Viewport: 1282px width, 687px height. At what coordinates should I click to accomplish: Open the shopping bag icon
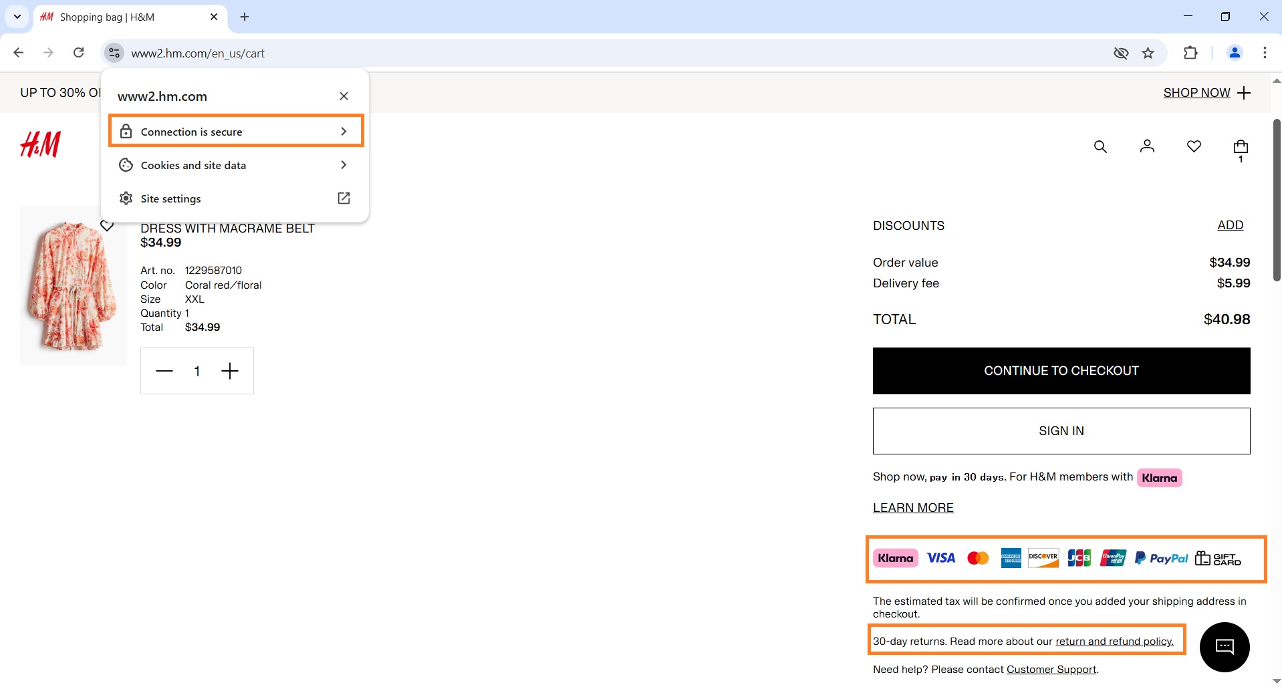(1241, 148)
